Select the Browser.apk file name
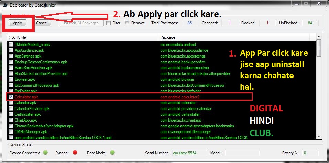329x163 pixels. pyautogui.click(x=25, y=79)
